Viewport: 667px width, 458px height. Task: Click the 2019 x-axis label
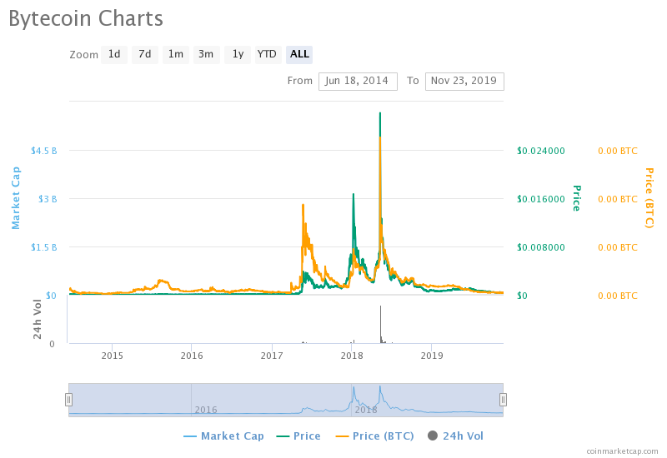(x=432, y=356)
